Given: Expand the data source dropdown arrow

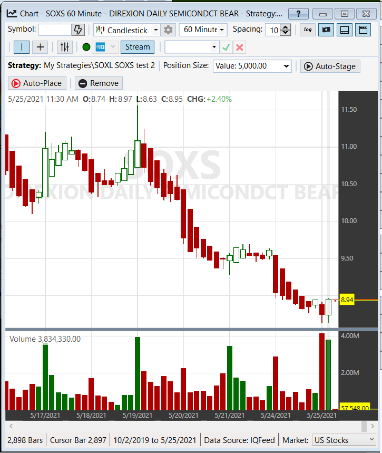Looking at the screenshot, I should coord(113,47).
